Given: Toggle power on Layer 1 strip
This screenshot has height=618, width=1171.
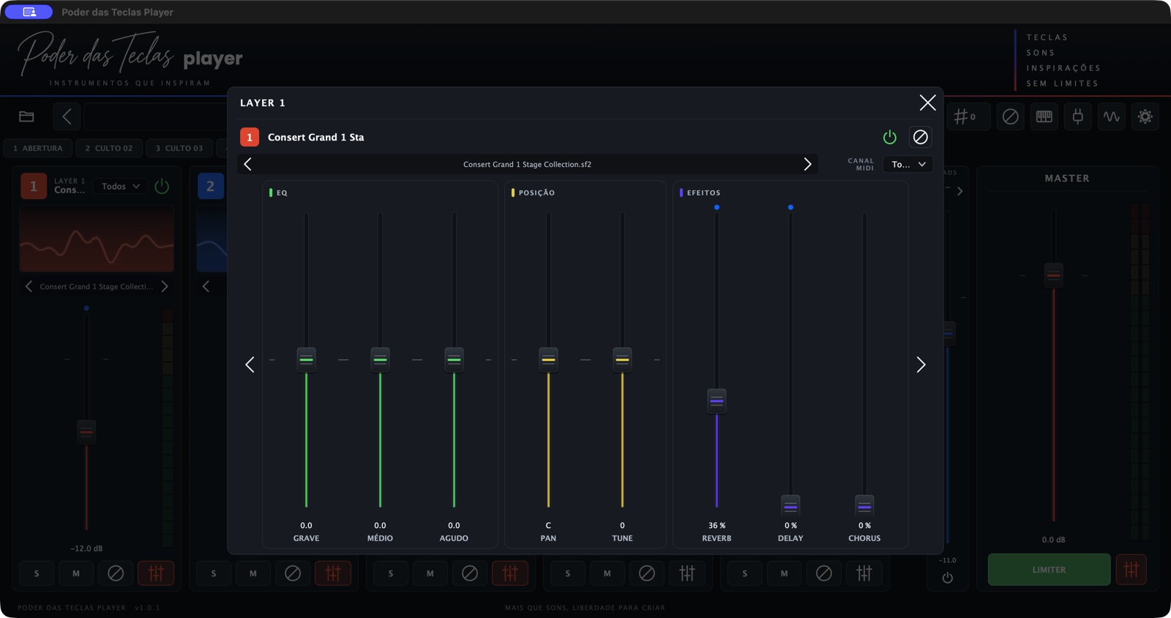Looking at the screenshot, I should click(x=162, y=186).
